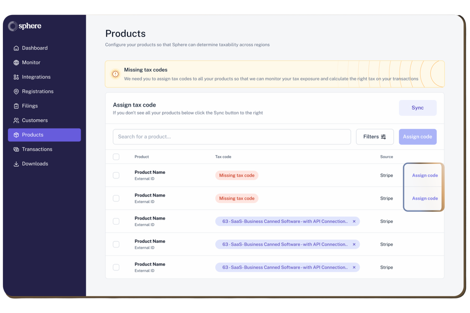The height and width of the screenshot is (313, 470).
Task: Click the product search field
Action: [x=232, y=137]
